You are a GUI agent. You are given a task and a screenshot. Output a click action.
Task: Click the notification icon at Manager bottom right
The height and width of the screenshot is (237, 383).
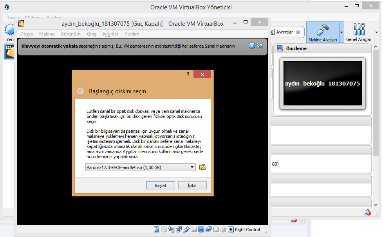click(368, 212)
